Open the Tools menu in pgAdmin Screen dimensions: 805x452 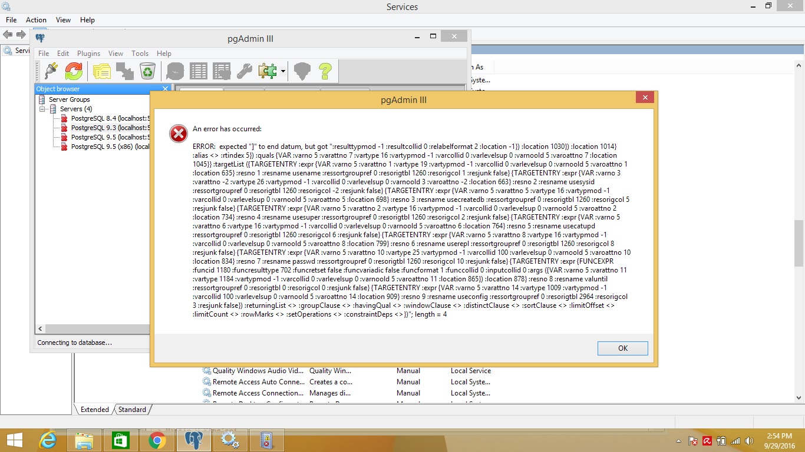(x=140, y=54)
